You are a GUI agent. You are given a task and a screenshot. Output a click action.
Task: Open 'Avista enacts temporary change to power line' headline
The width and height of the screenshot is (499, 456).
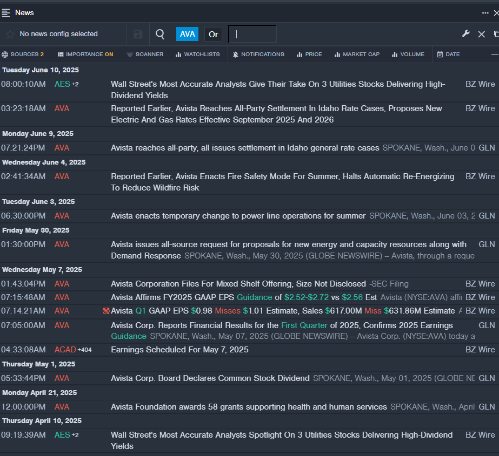click(238, 216)
